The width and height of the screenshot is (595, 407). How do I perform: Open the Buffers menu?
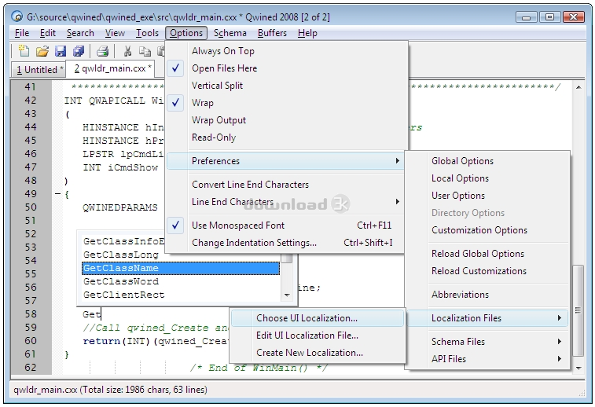272,33
